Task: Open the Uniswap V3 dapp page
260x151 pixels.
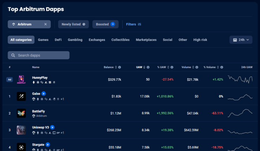Action: click(x=40, y=127)
